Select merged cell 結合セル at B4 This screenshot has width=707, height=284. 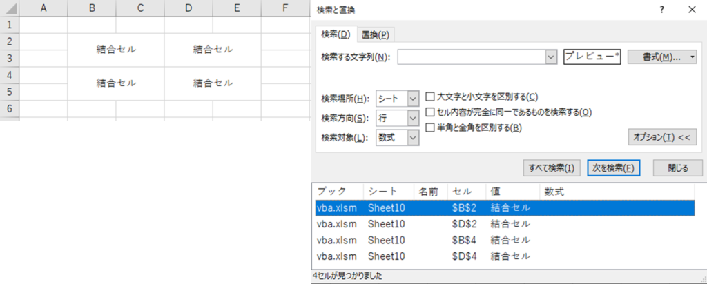point(116,83)
